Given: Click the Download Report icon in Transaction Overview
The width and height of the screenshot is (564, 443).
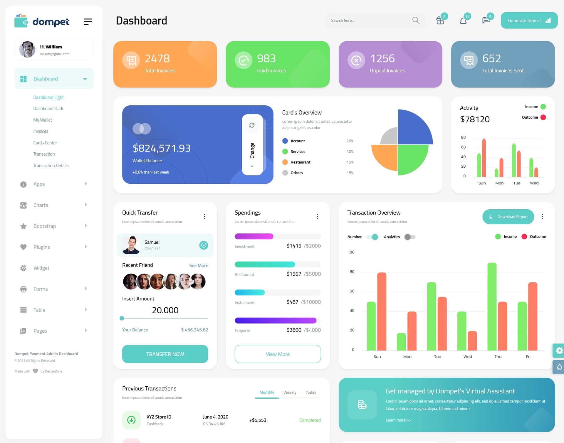Looking at the screenshot, I should click(x=491, y=216).
